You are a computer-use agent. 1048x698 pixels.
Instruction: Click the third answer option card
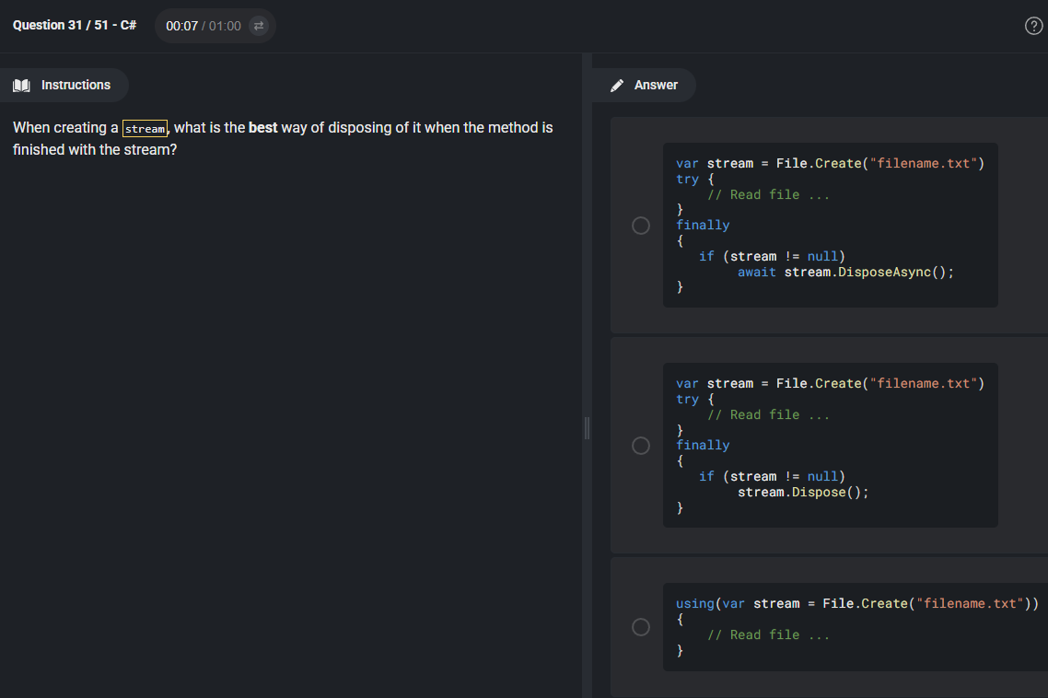(x=829, y=627)
